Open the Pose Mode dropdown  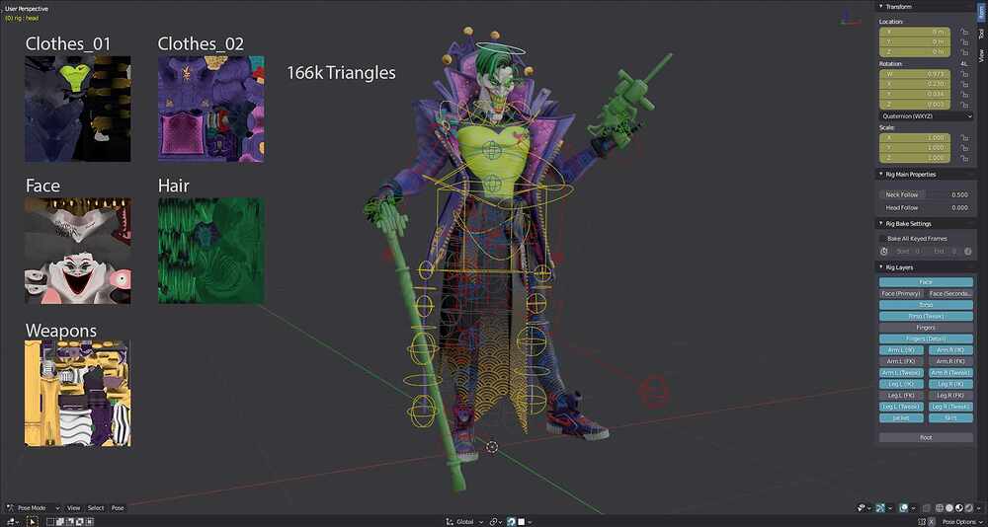pyautogui.click(x=34, y=508)
